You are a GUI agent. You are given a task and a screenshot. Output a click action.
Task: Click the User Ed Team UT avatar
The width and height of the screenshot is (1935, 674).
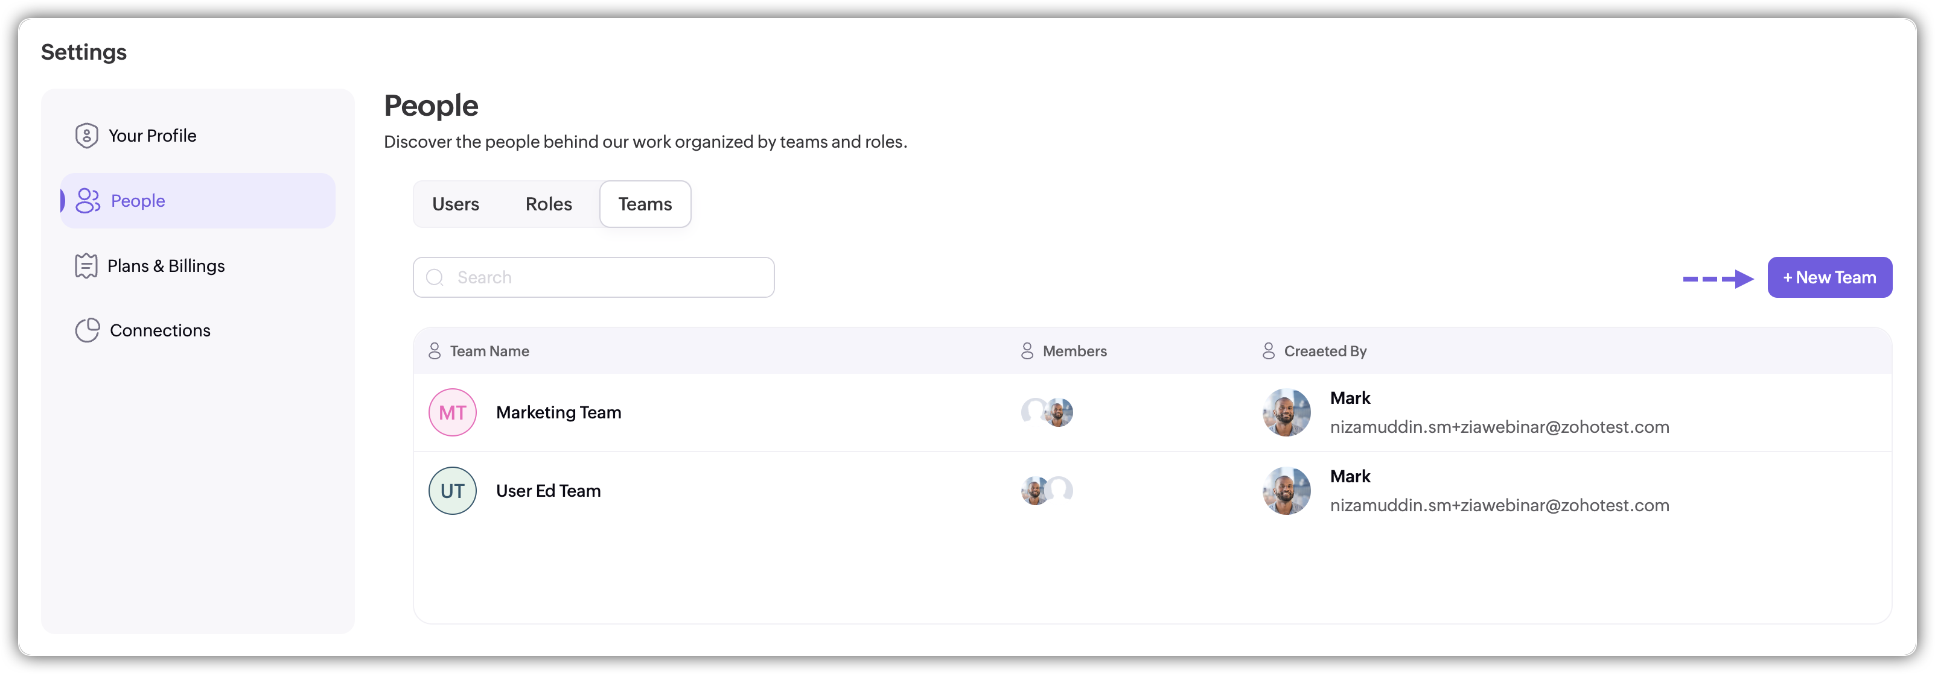pos(452,491)
